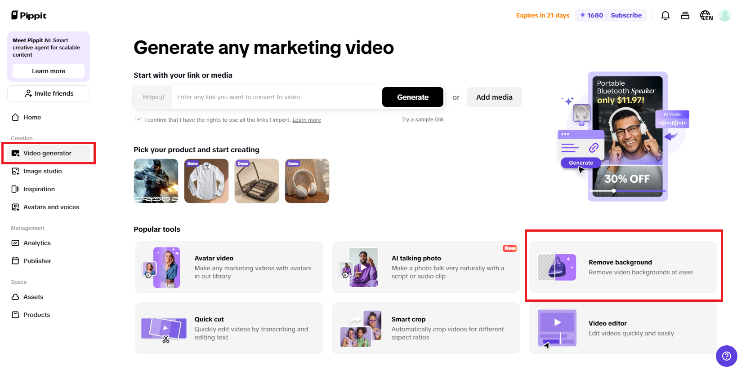This screenshot has height=383, width=755.
Task: Go to Avatars and voices section
Action: coord(51,207)
